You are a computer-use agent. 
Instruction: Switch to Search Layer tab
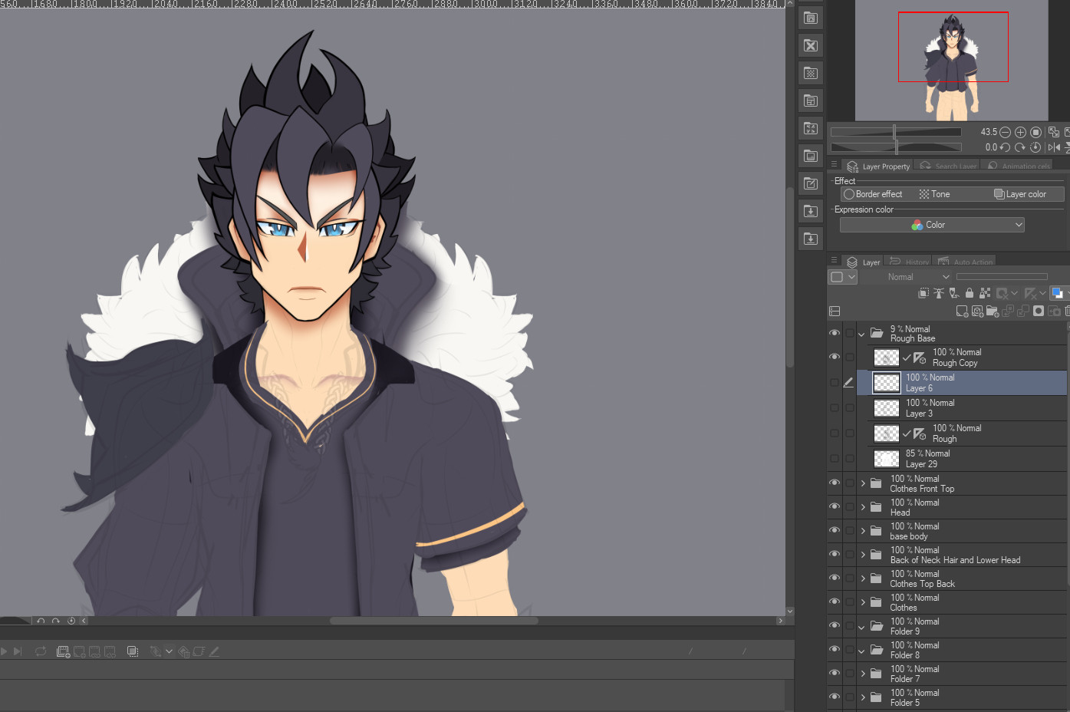pos(948,166)
